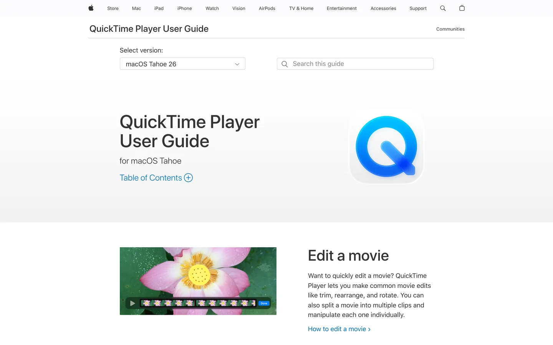Open the Vision menu

[x=239, y=8]
